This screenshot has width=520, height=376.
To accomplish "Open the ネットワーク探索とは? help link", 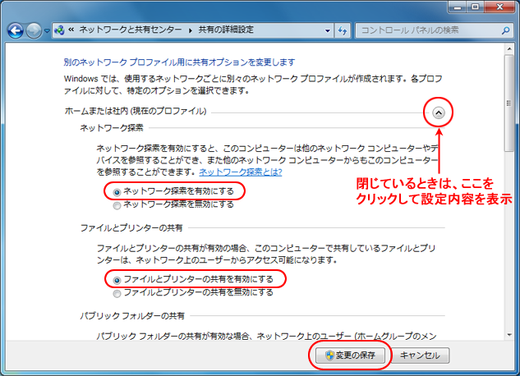I will (x=241, y=172).
